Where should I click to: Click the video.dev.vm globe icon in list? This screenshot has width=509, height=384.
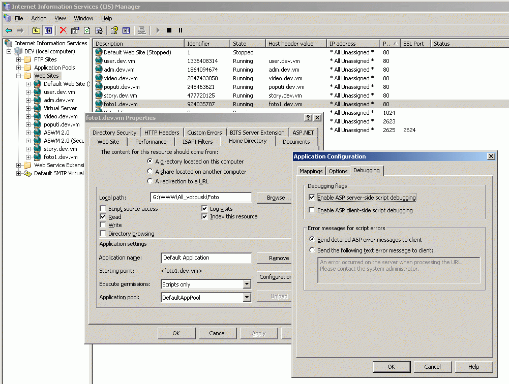99,78
